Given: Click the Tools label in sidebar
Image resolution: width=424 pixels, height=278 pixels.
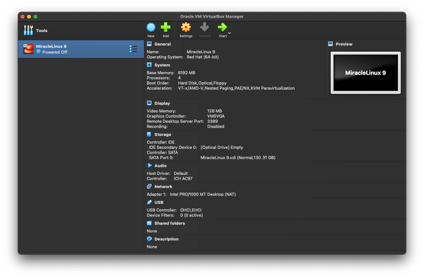Looking at the screenshot, I should click(42, 31).
